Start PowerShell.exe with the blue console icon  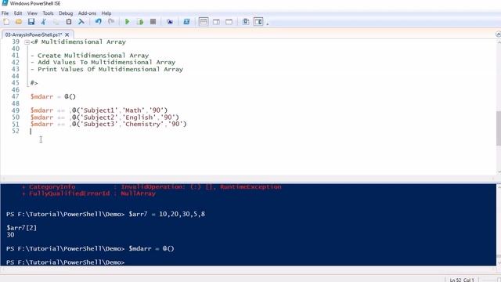pyautogui.click(x=186, y=22)
